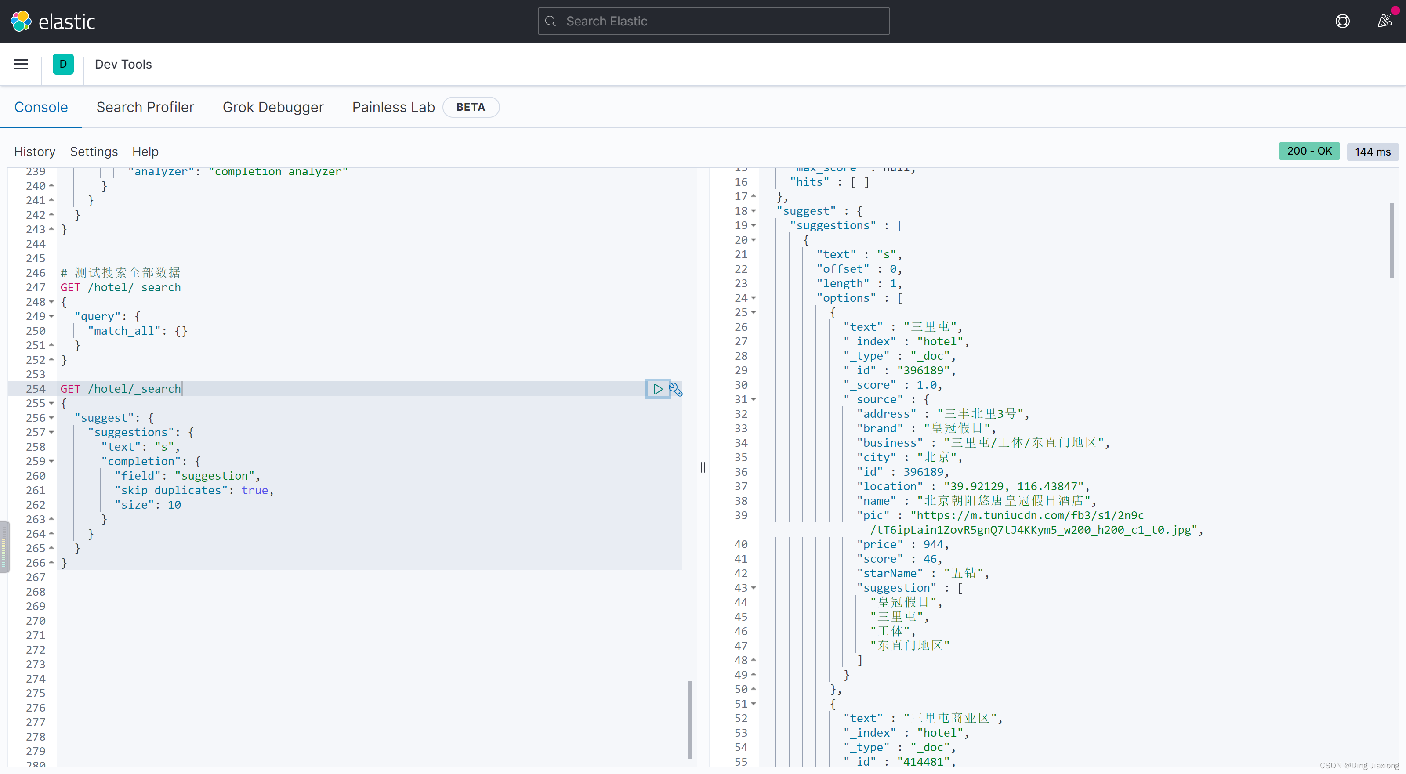Toggle the vertical splitter drag handle

703,466
